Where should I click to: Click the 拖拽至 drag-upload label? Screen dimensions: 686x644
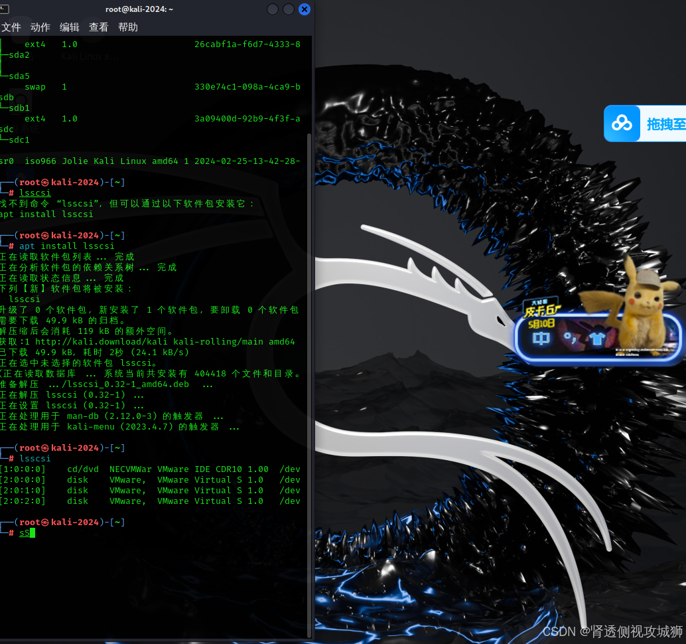tap(665, 123)
